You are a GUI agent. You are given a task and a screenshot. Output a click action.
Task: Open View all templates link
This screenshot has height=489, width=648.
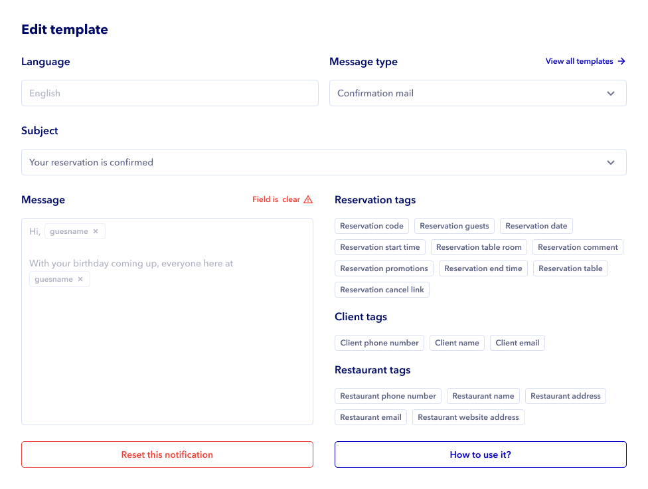(580, 61)
